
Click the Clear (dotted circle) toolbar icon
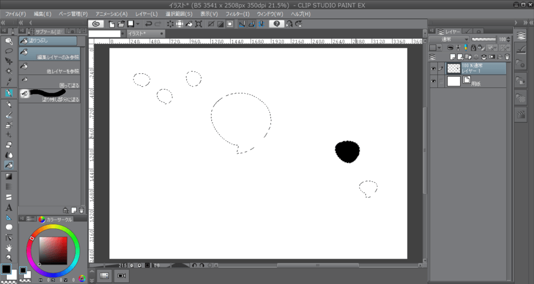point(170,24)
